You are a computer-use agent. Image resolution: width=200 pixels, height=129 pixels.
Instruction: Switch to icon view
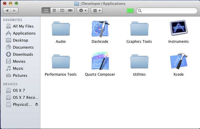coord(46,10)
